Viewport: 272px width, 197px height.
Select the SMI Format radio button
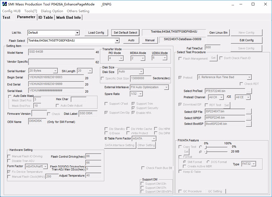point(185,162)
